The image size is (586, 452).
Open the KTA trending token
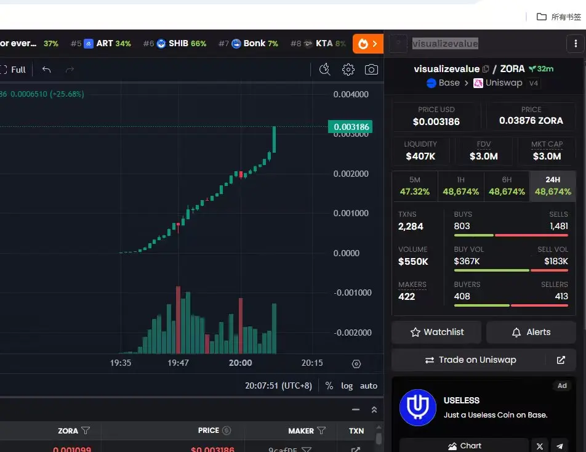click(318, 44)
